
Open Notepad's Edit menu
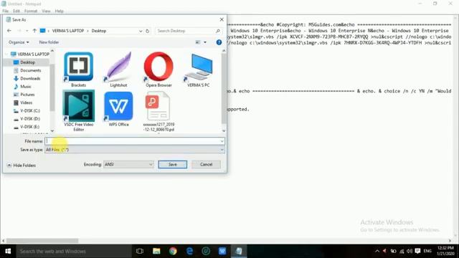coord(16,11)
